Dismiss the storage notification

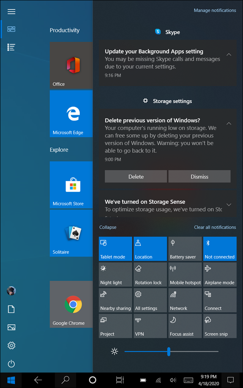[199, 176]
